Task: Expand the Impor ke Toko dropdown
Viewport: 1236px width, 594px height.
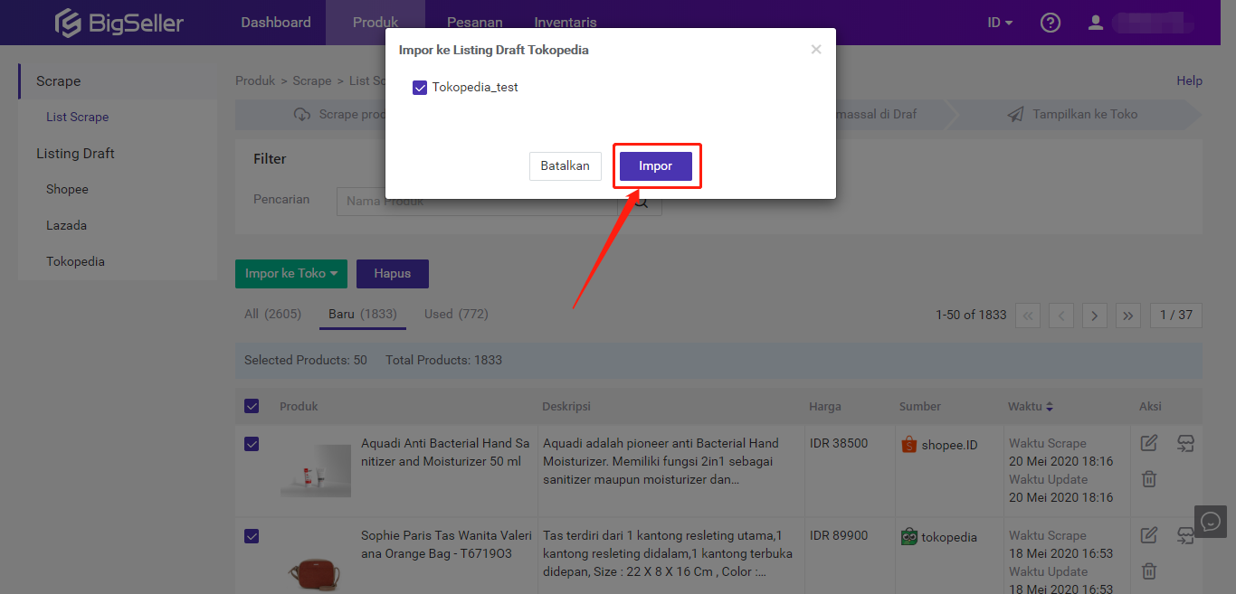Action: 291,274
